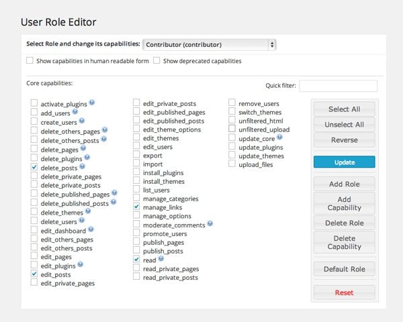Enable Show capabilities in human readable form
The image size is (403, 322).
(30, 60)
